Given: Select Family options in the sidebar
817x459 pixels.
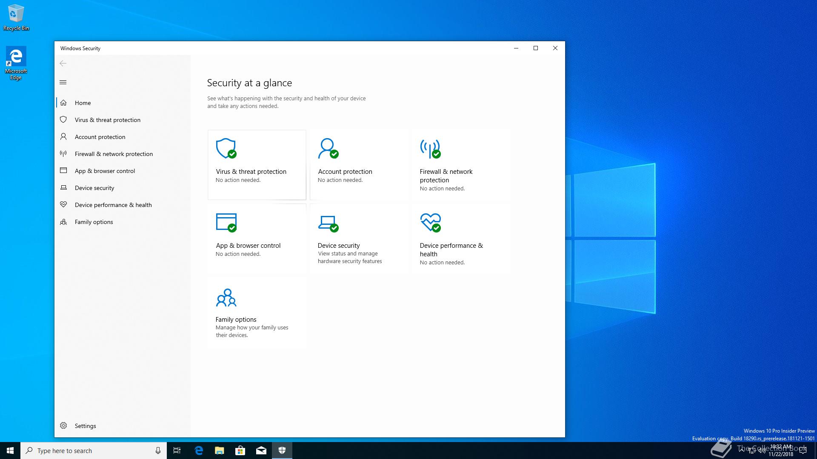Looking at the screenshot, I should [94, 222].
